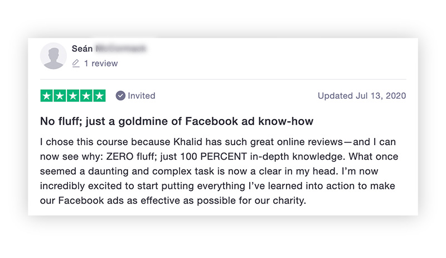
Task: Click the word Khalid in the review
Action: pyautogui.click(x=188, y=142)
